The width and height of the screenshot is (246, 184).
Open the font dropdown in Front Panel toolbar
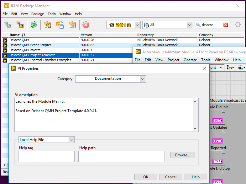(221, 68)
